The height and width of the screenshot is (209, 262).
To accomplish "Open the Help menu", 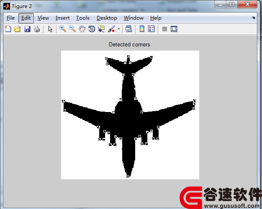I will [x=156, y=18].
